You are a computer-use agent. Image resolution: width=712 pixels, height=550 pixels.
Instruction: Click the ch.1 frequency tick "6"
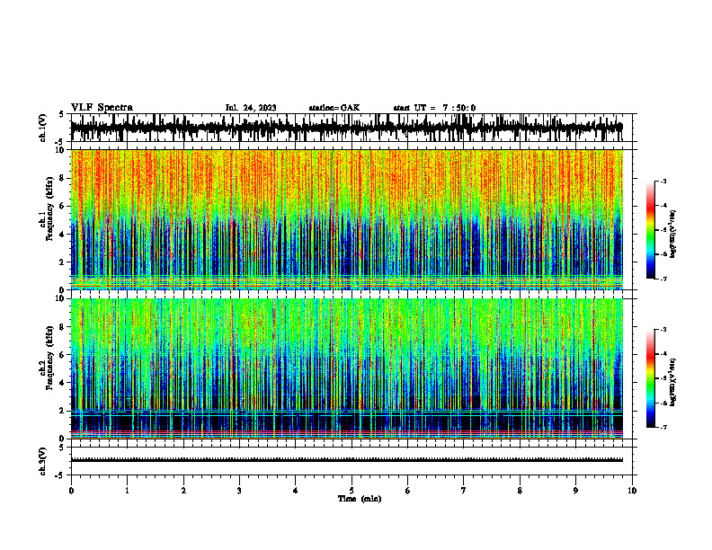point(63,206)
